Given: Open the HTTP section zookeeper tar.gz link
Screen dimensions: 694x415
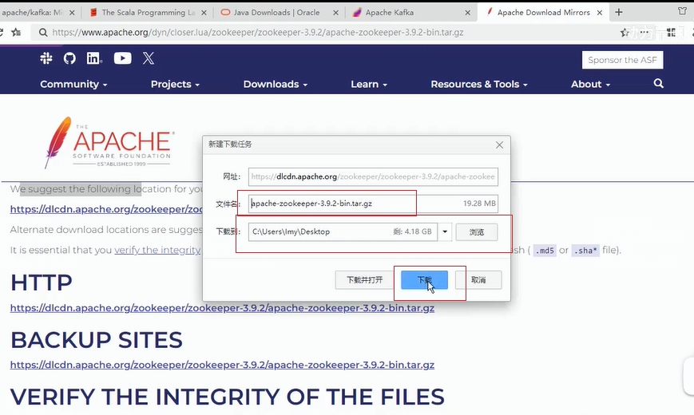Looking at the screenshot, I should (x=222, y=308).
